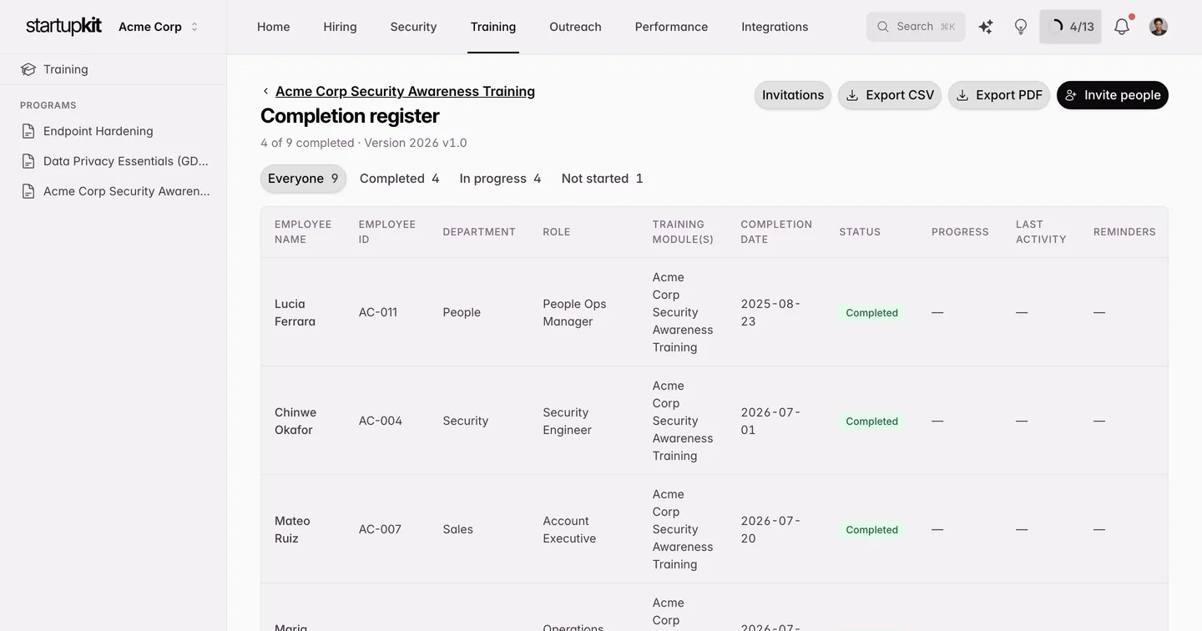Click employee ID AC-007
The width and height of the screenshot is (1202, 631).
point(380,529)
